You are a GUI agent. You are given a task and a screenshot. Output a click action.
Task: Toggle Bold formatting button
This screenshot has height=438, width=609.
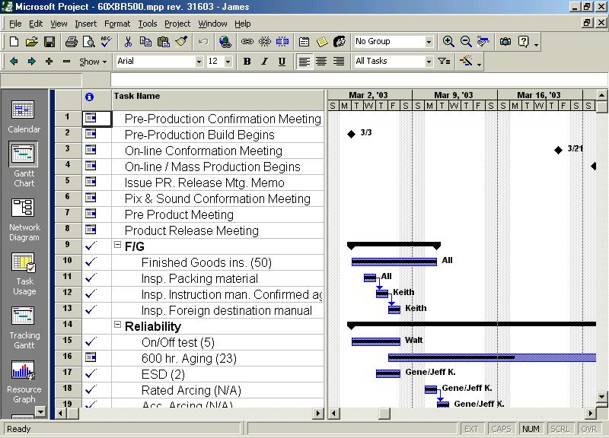247,62
